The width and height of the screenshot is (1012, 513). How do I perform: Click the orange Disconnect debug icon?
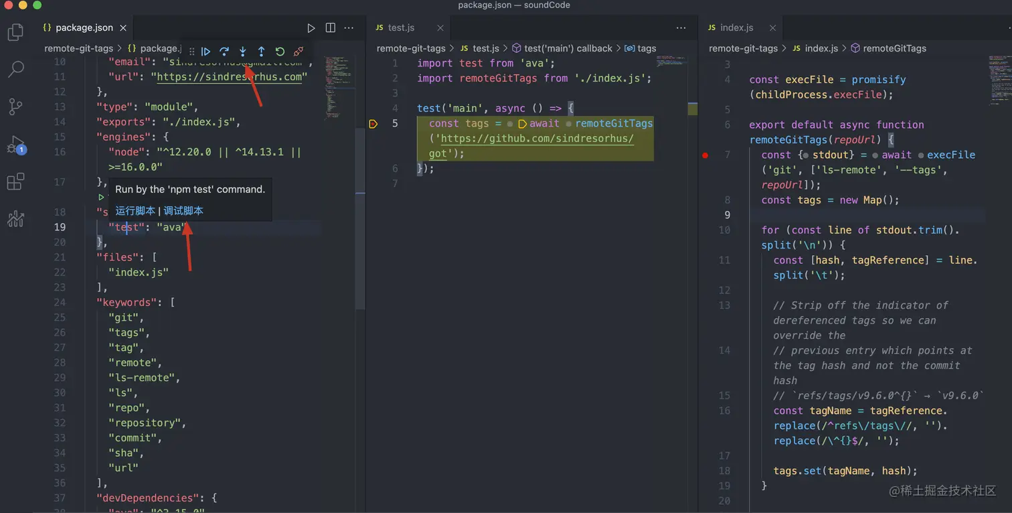(x=299, y=52)
